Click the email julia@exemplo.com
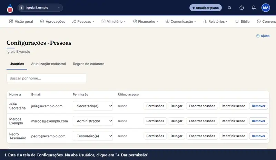This screenshot has height=160, width=276. pos(47,106)
